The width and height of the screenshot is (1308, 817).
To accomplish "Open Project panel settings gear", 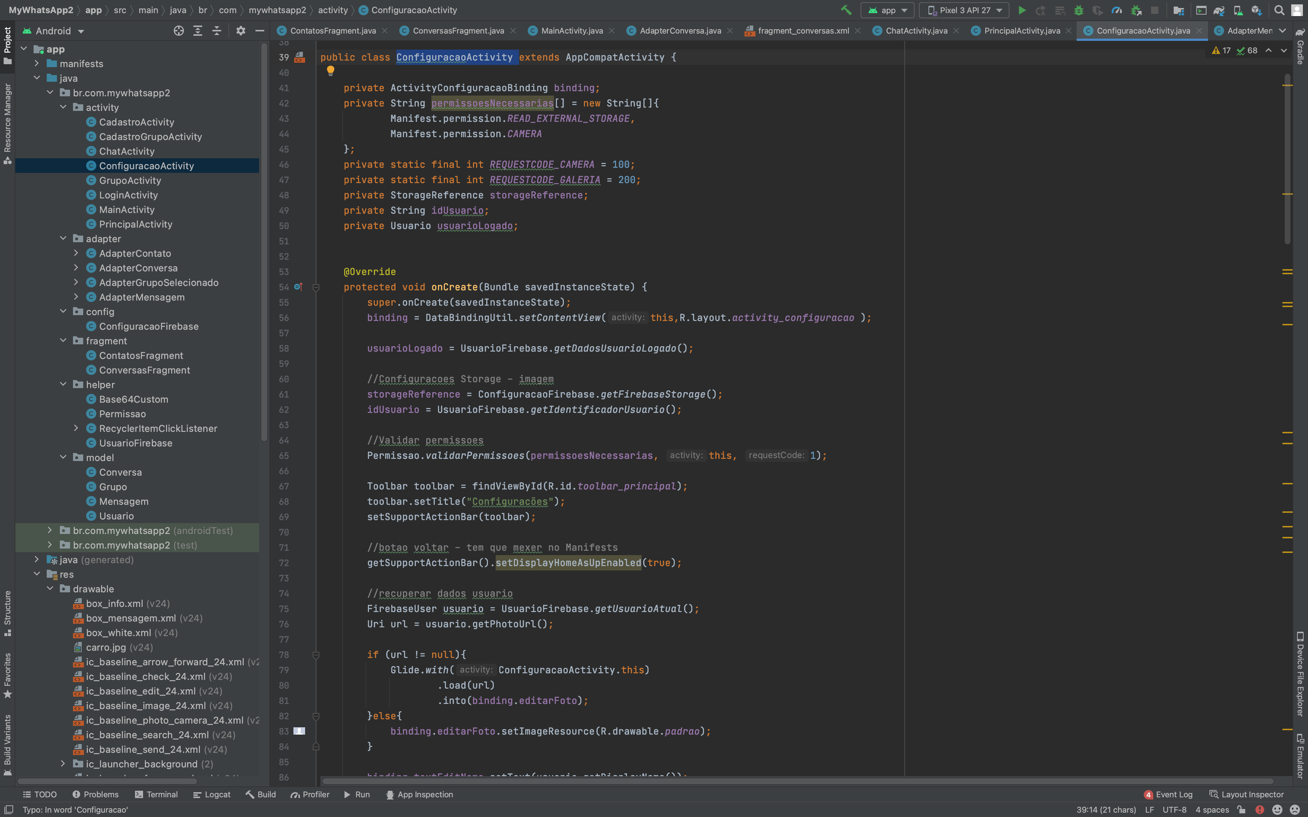I will [241, 31].
